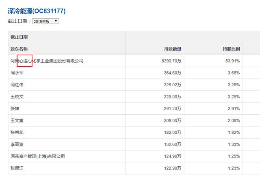Viewport: 260px width, 181px height.
Task: Select shareholder 闫红伟
Action: (x=17, y=85)
